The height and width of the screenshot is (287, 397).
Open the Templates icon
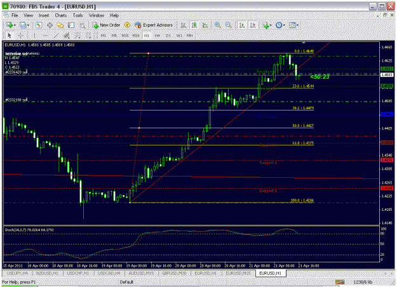(x=292, y=25)
